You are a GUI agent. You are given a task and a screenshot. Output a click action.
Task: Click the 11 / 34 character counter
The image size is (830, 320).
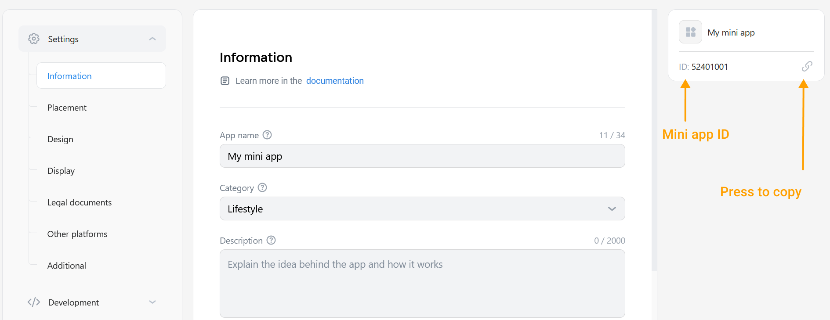(x=612, y=135)
